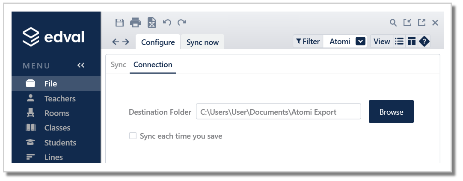Image resolution: width=463 pixels, height=181 pixels.
Task: Enable Sync each time you save
Action: (133, 136)
